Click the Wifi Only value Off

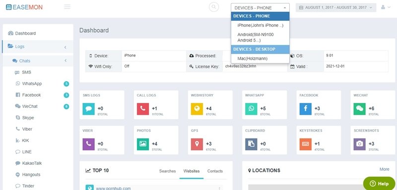(127, 66)
